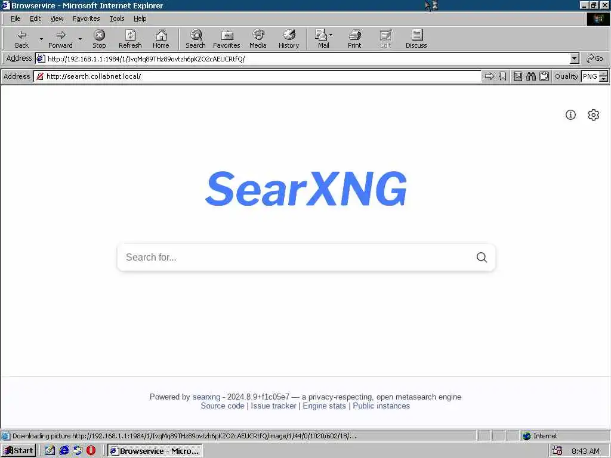Screen dimensions: 611x458
Task: Open the Public instances link
Action: tap(381, 406)
